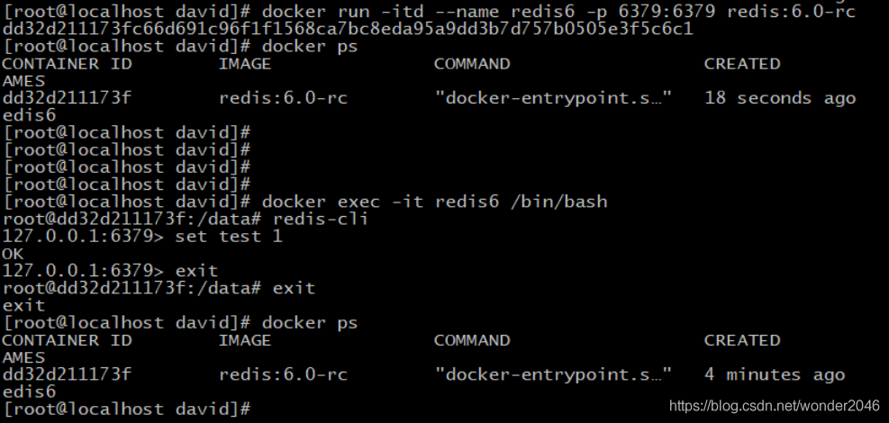Click the docker exec -it redis6 command
The width and height of the screenshot is (889, 423).
pyautogui.click(x=434, y=202)
